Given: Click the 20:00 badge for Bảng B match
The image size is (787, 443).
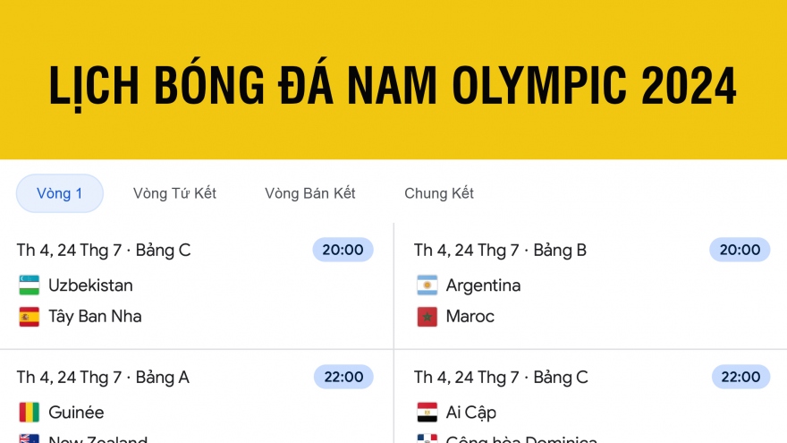Looking at the screenshot, I should pos(740,250).
